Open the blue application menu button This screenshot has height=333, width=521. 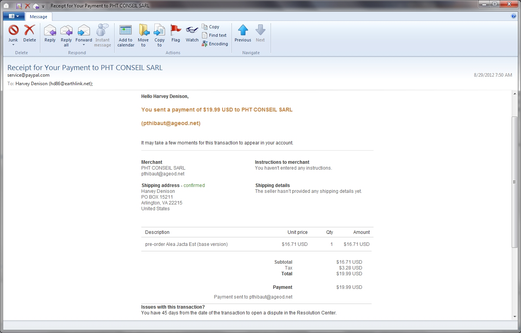point(14,16)
